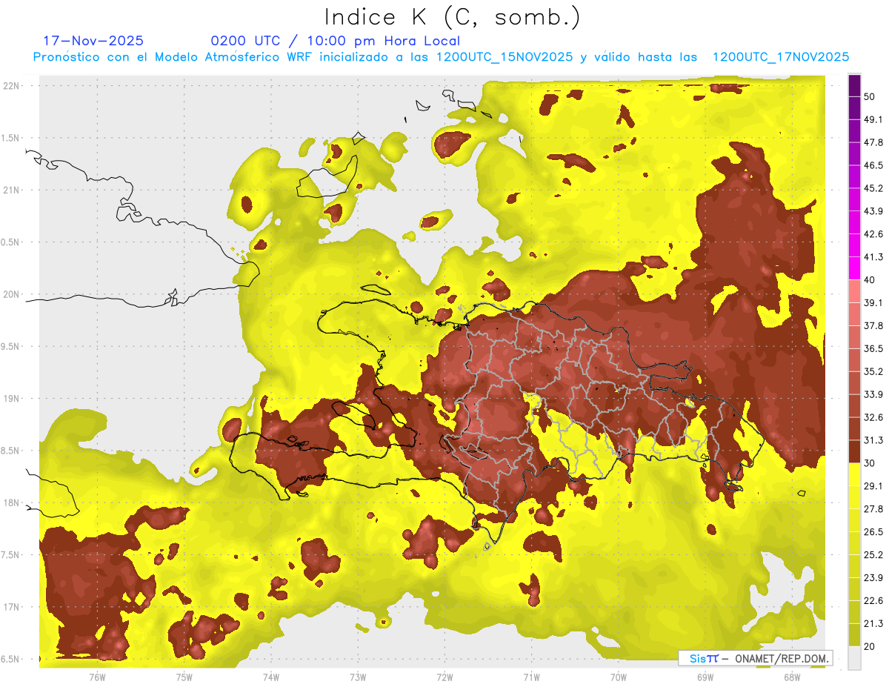
Task: Click the '20N' latitude label
Action: coord(11,294)
